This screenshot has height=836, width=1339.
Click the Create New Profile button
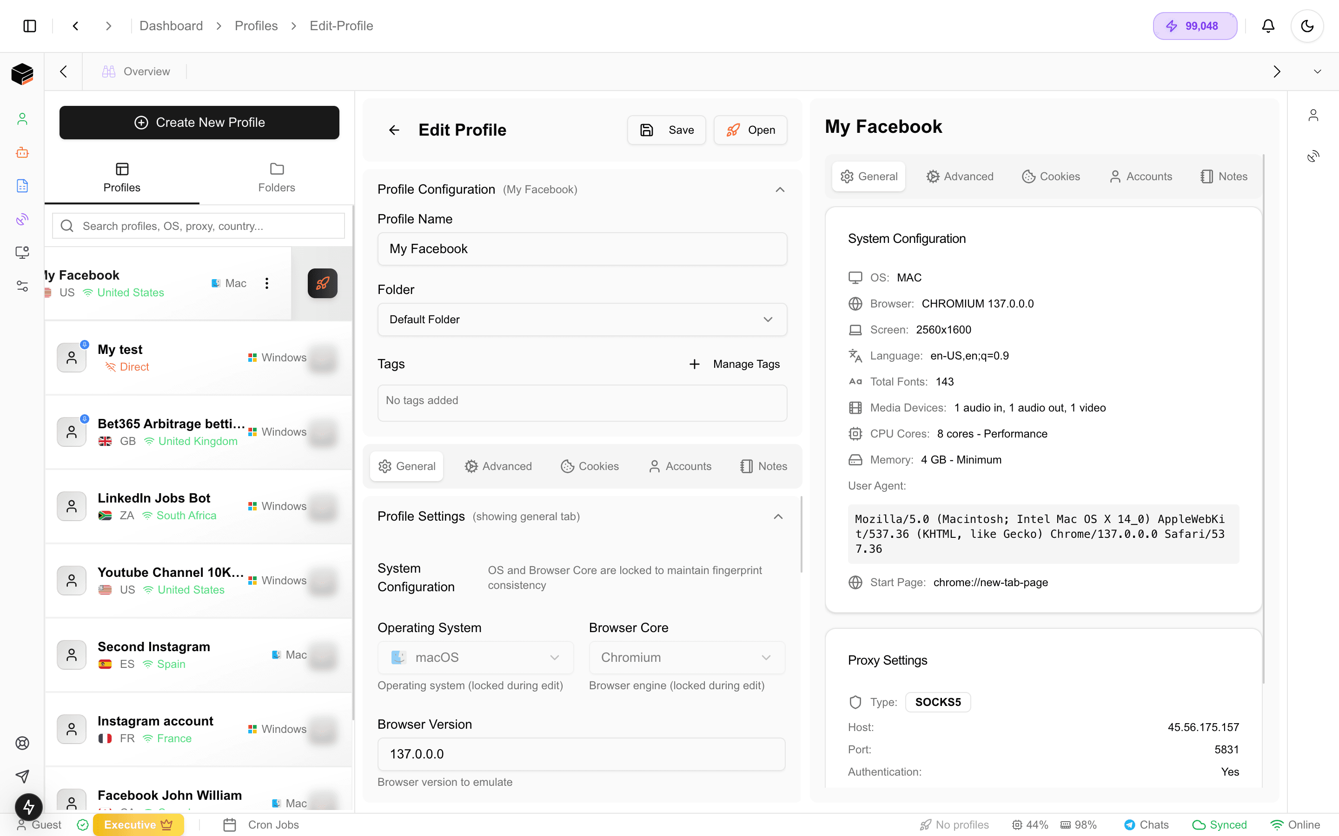click(x=199, y=123)
